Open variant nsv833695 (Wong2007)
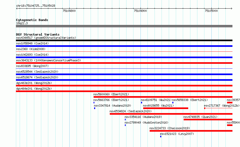Viewport: 240px width, 147px height. point(32,66)
